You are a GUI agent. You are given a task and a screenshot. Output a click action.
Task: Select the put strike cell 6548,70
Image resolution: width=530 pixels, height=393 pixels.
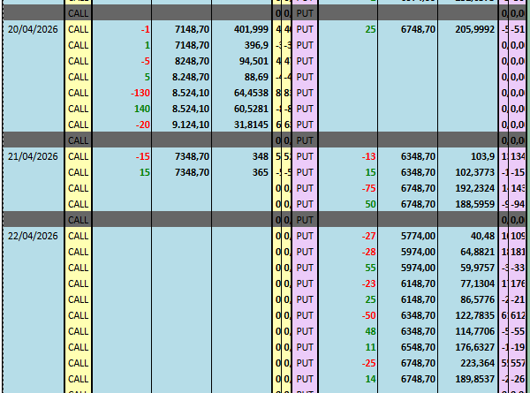pyautogui.click(x=407, y=347)
